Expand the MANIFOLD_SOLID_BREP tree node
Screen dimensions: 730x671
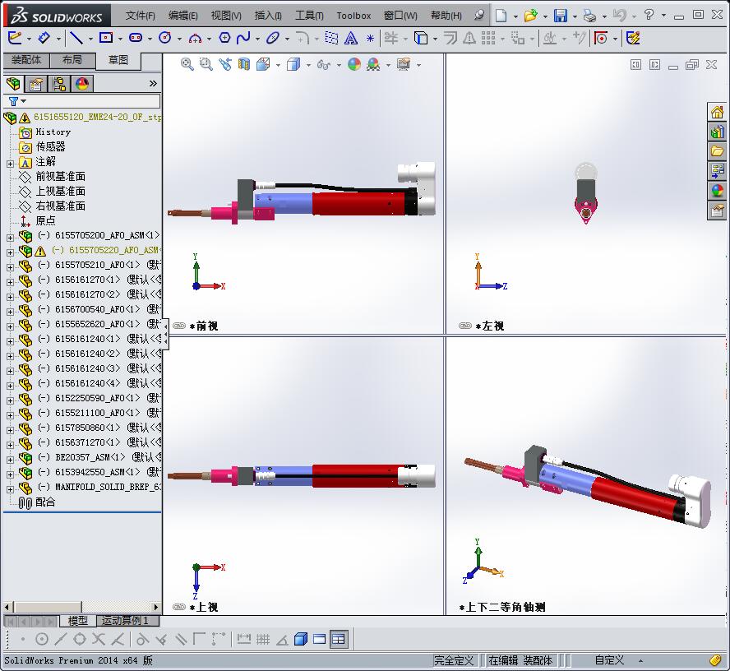[x=10, y=489]
